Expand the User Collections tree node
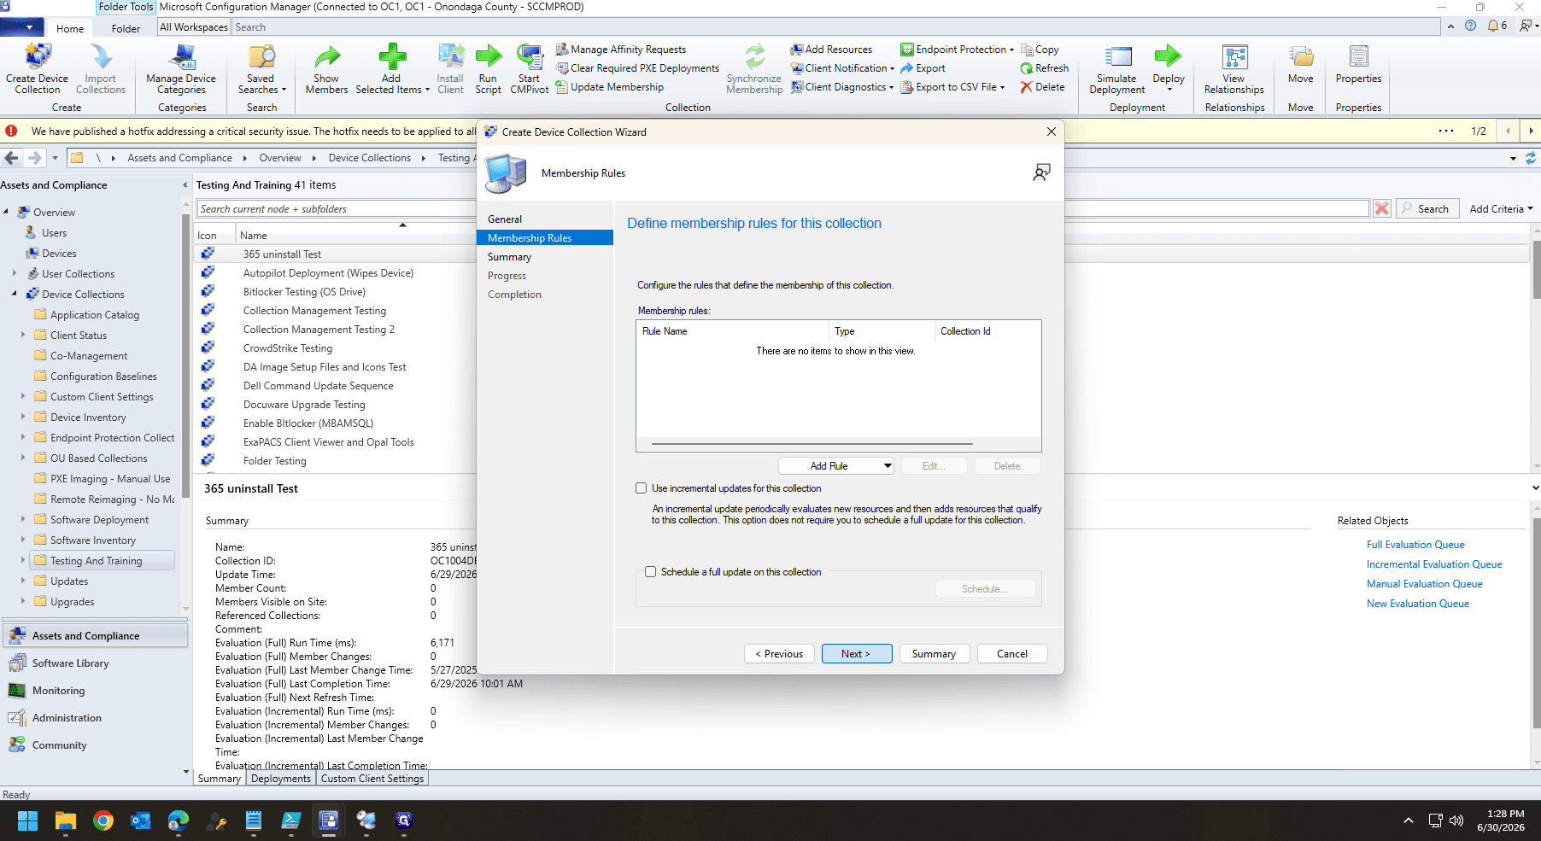1541x841 pixels. coord(15,274)
